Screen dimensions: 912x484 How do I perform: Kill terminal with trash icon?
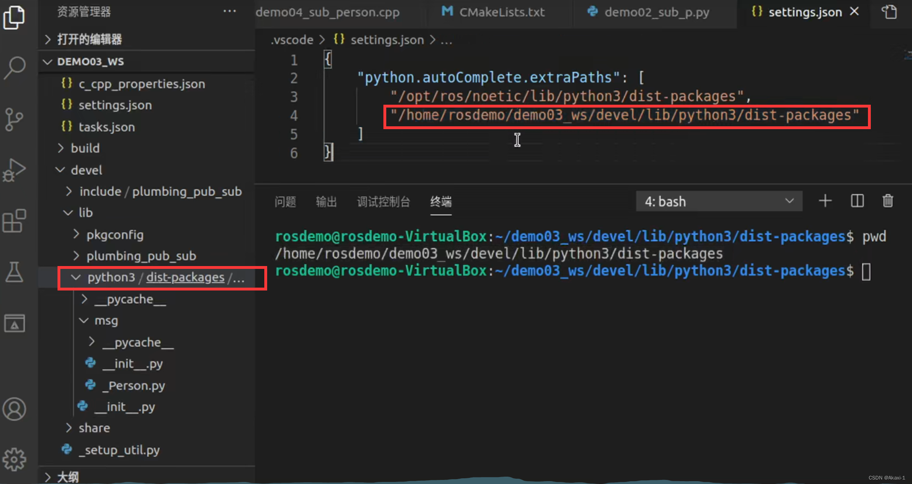888,201
